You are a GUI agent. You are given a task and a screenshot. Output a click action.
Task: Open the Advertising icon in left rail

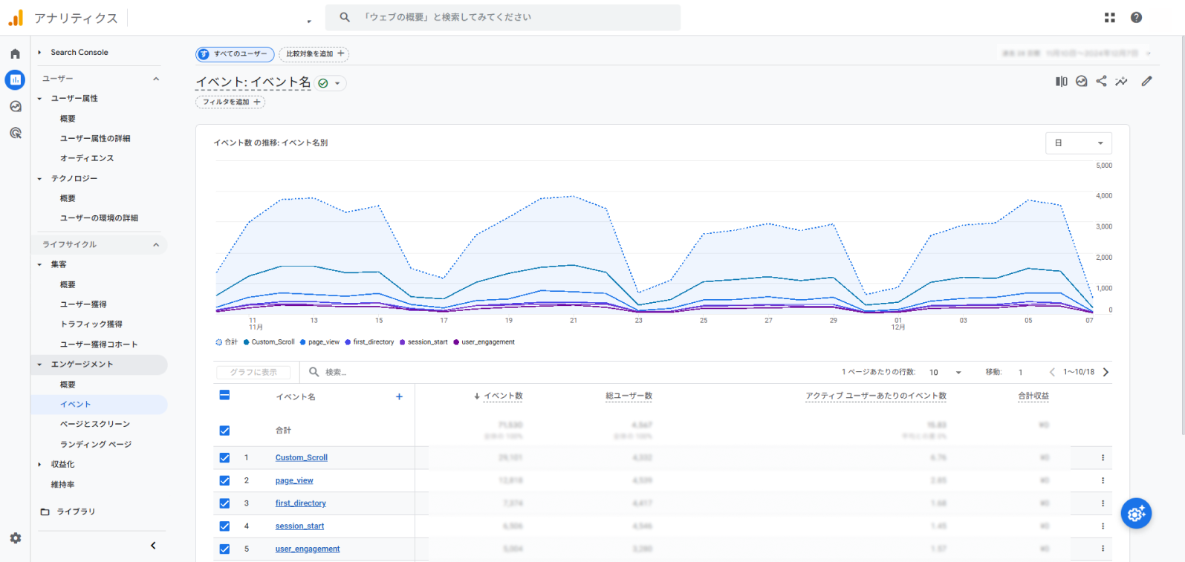tap(15, 133)
